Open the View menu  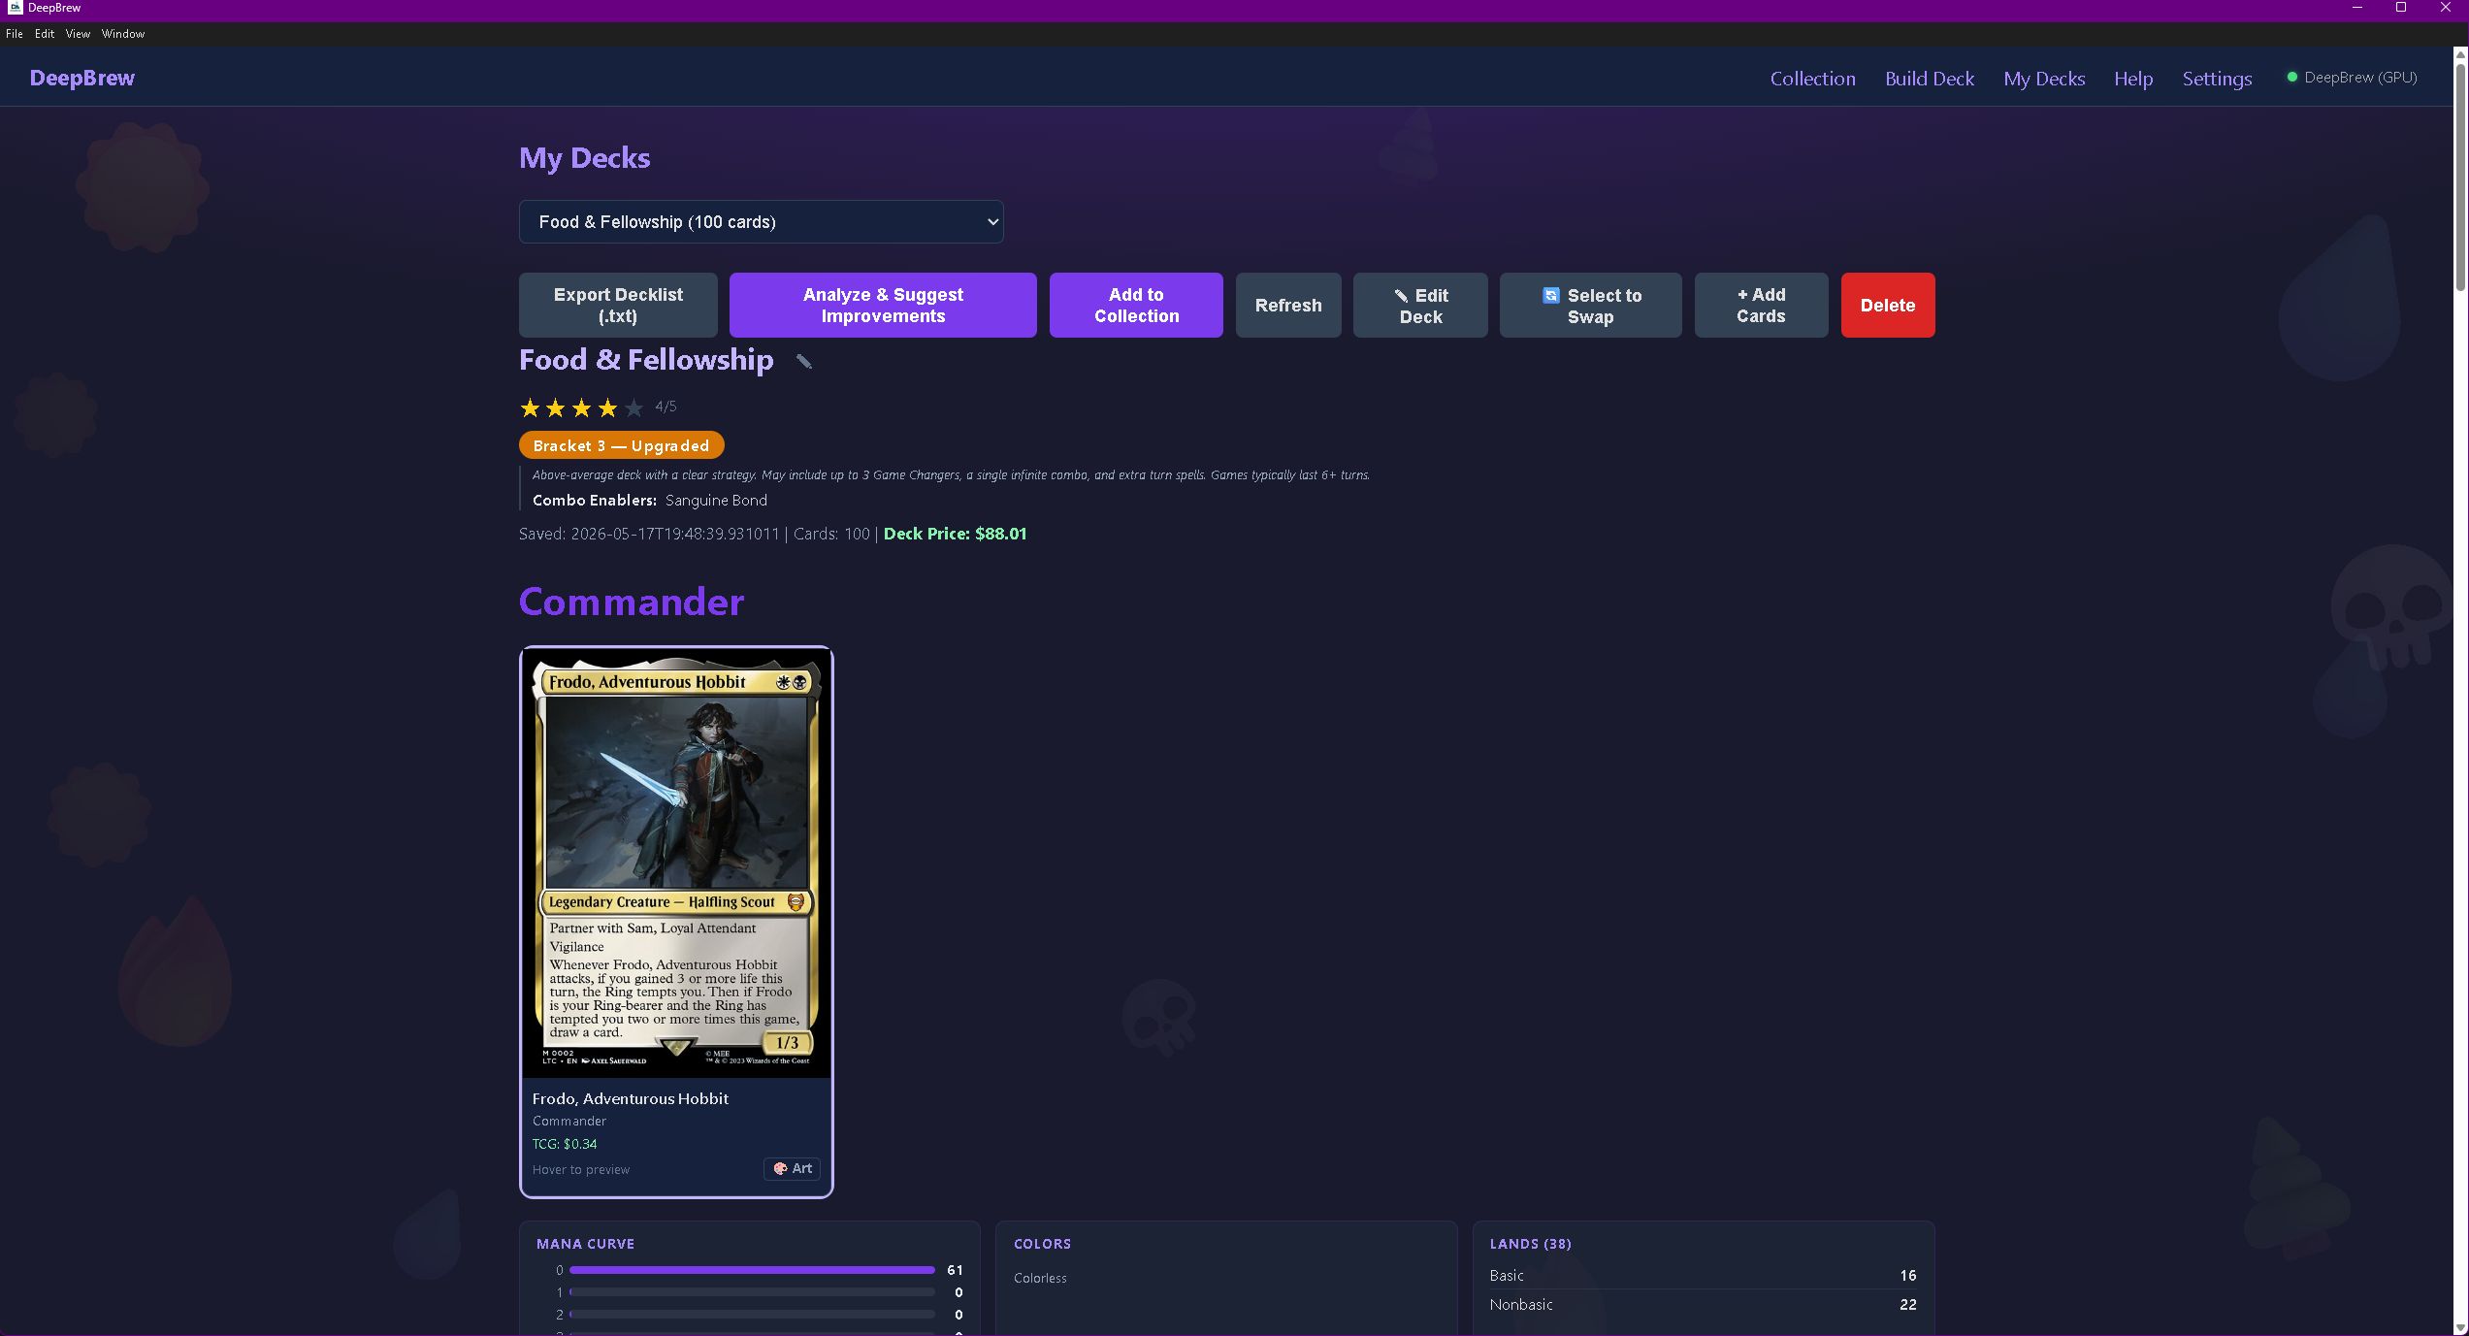coord(78,34)
